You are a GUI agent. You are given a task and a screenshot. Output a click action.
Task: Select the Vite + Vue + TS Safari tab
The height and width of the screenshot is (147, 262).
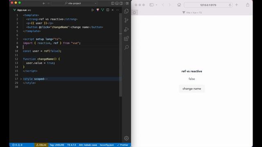coord(192,13)
